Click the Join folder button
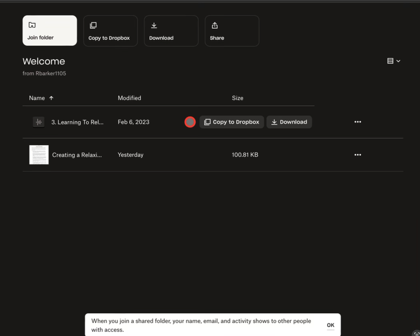The image size is (420, 336). pyautogui.click(x=49, y=30)
